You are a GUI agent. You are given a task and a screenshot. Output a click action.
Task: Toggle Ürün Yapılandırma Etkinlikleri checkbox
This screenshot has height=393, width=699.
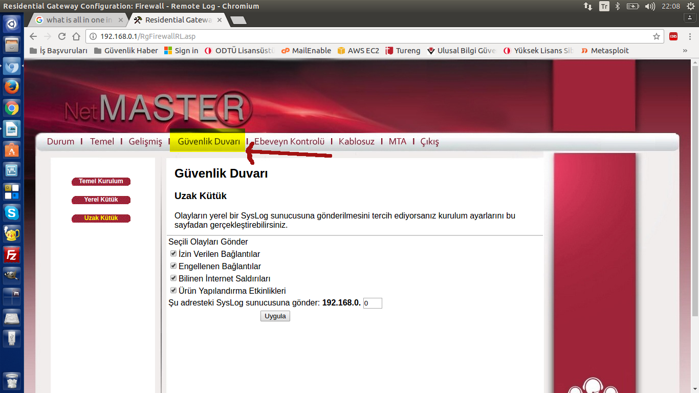(173, 290)
